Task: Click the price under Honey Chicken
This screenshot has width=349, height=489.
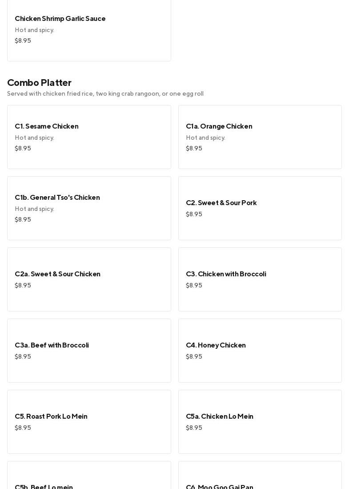Action: [x=194, y=357]
